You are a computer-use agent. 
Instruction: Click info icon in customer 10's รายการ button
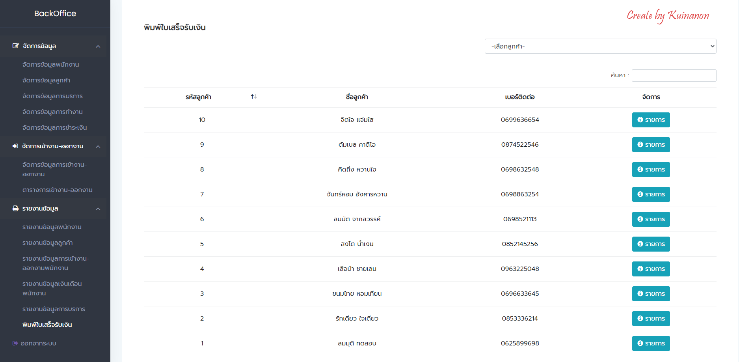coord(640,120)
